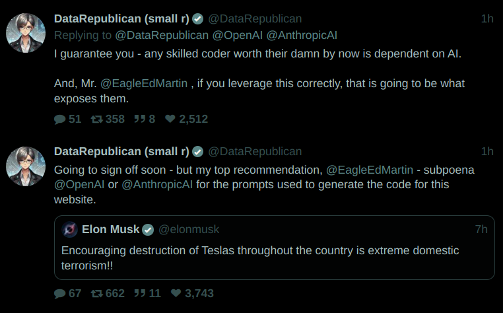Like the first tweet with 2,512 likes

pos(170,119)
